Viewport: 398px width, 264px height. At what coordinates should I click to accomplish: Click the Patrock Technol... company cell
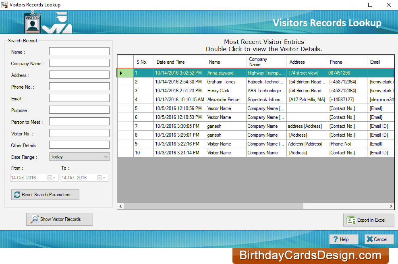(266, 82)
